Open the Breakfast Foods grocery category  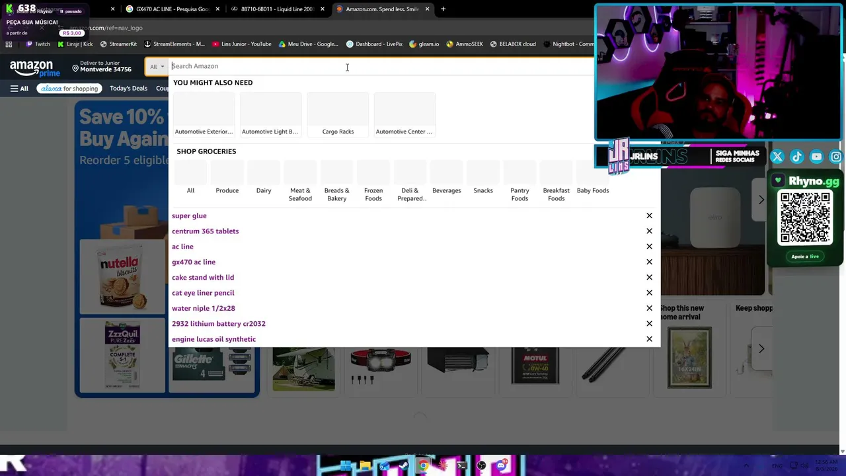(556, 182)
